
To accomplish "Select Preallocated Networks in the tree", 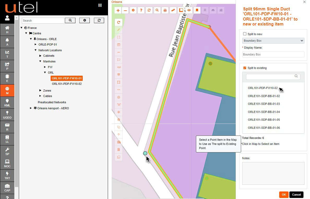I will (x=52, y=102).
